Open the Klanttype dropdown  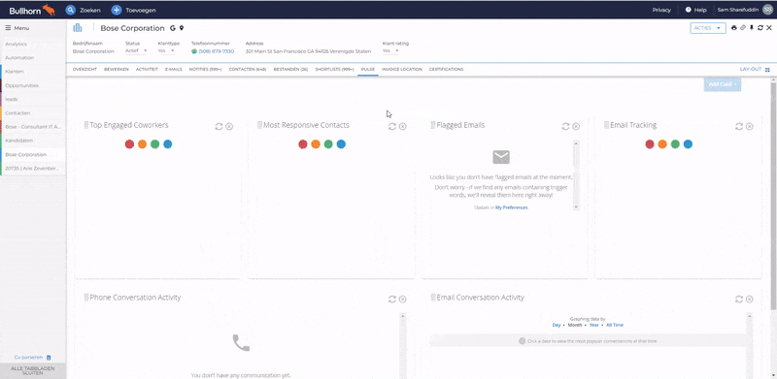pyautogui.click(x=166, y=51)
